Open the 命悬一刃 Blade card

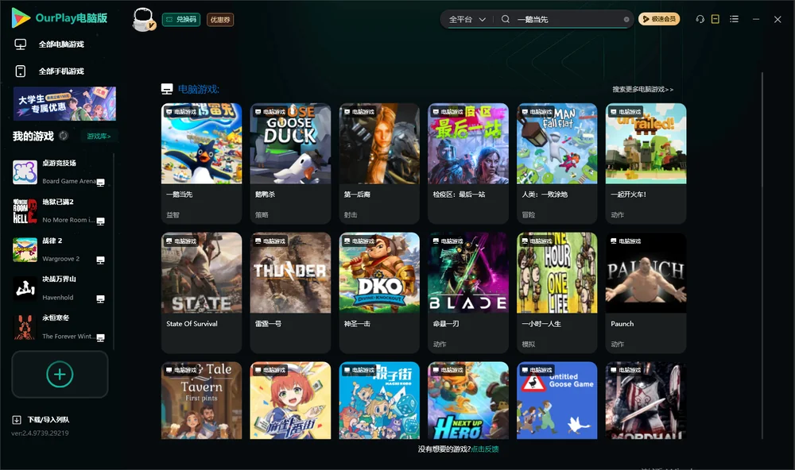[x=468, y=292]
